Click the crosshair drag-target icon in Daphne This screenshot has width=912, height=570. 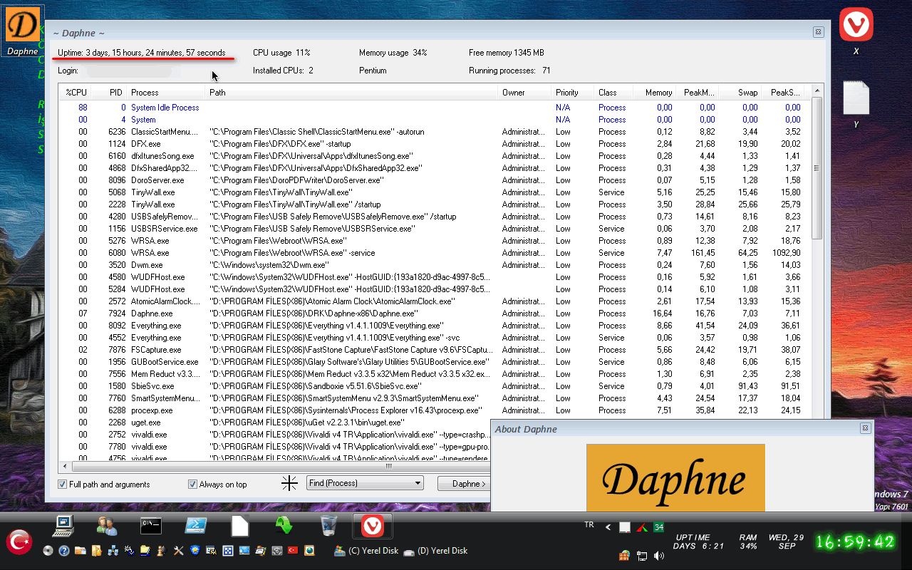(x=289, y=484)
